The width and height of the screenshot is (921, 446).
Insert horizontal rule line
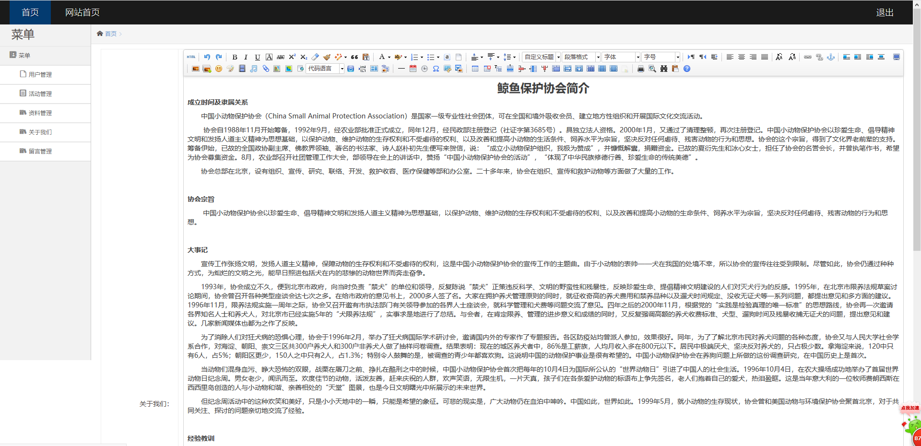coord(401,69)
